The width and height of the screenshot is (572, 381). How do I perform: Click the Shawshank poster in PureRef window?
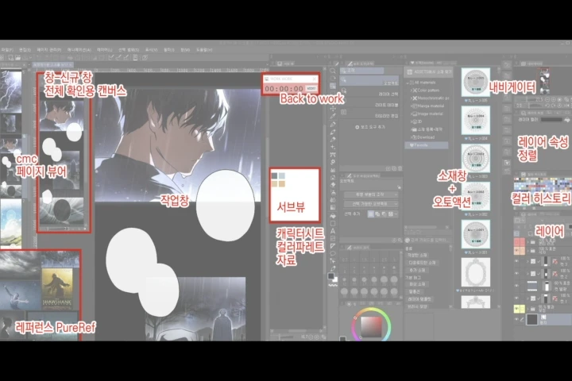pos(57,289)
